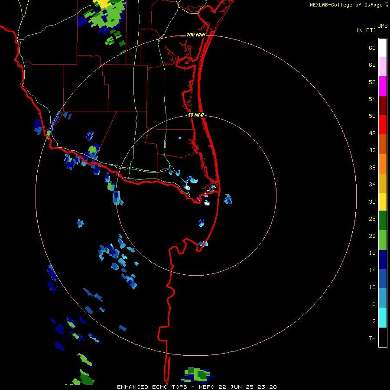The image size is (390, 390).
Task: Select the 38 value on the legend
Action: pos(372,167)
